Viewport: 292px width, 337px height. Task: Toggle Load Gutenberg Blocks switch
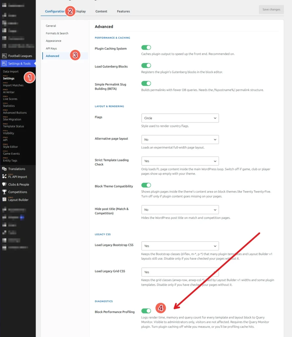[146, 65]
